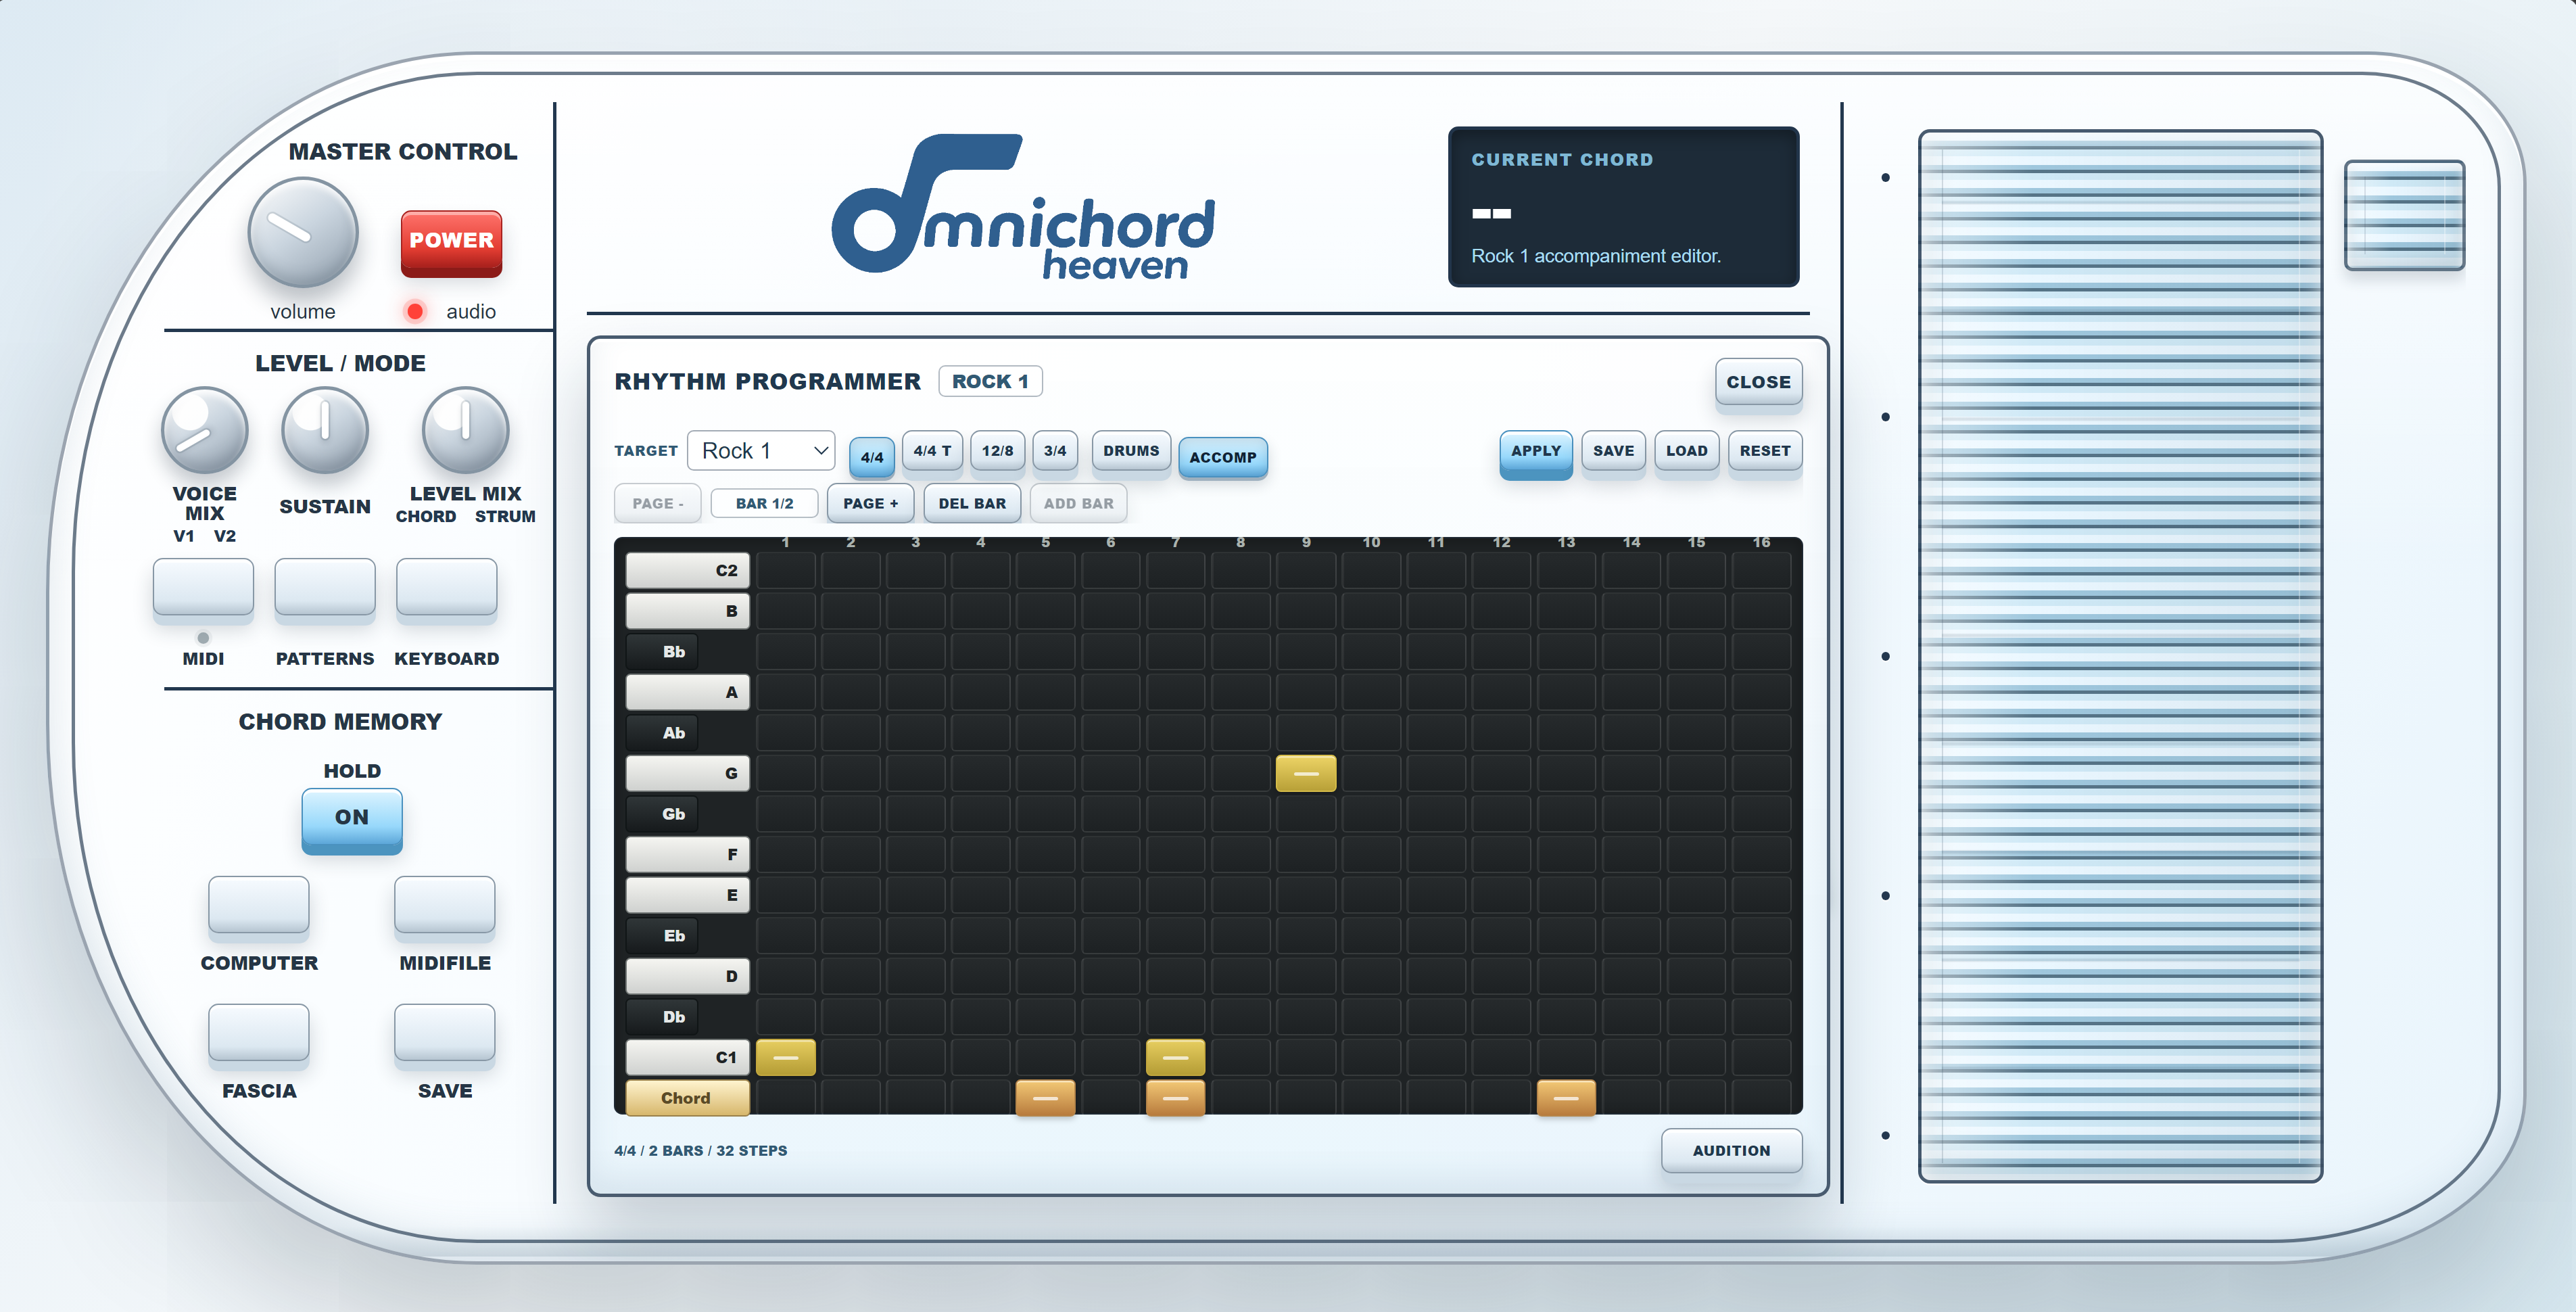The height and width of the screenshot is (1312, 2576).
Task: Add a bar with ADD BAR
Action: pyautogui.click(x=1079, y=504)
